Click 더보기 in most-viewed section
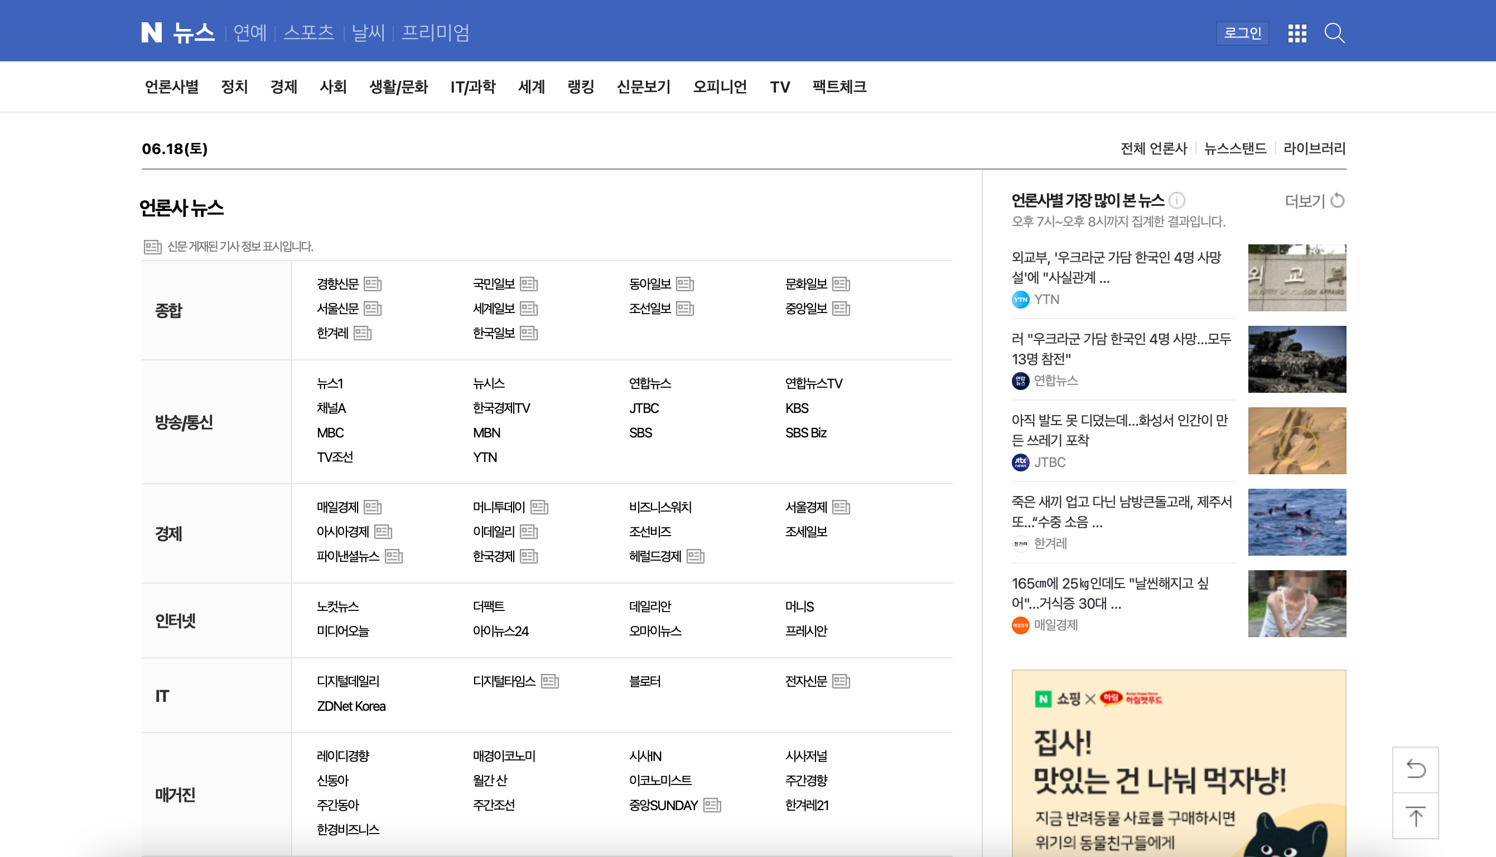The image size is (1496, 857). 1305,201
